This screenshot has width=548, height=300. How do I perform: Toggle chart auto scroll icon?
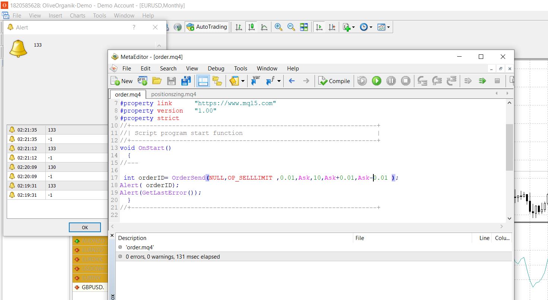(x=319, y=27)
